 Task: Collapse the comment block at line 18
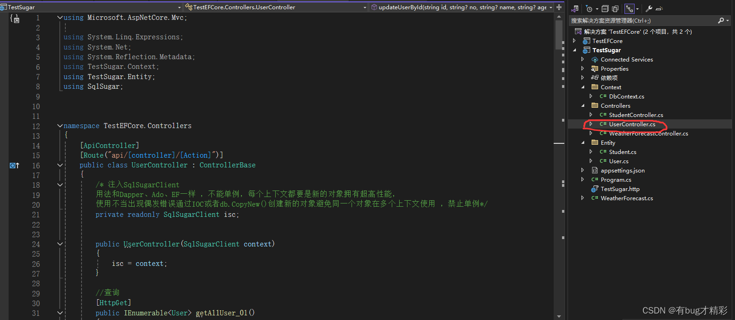pyautogui.click(x=60, y=185)
